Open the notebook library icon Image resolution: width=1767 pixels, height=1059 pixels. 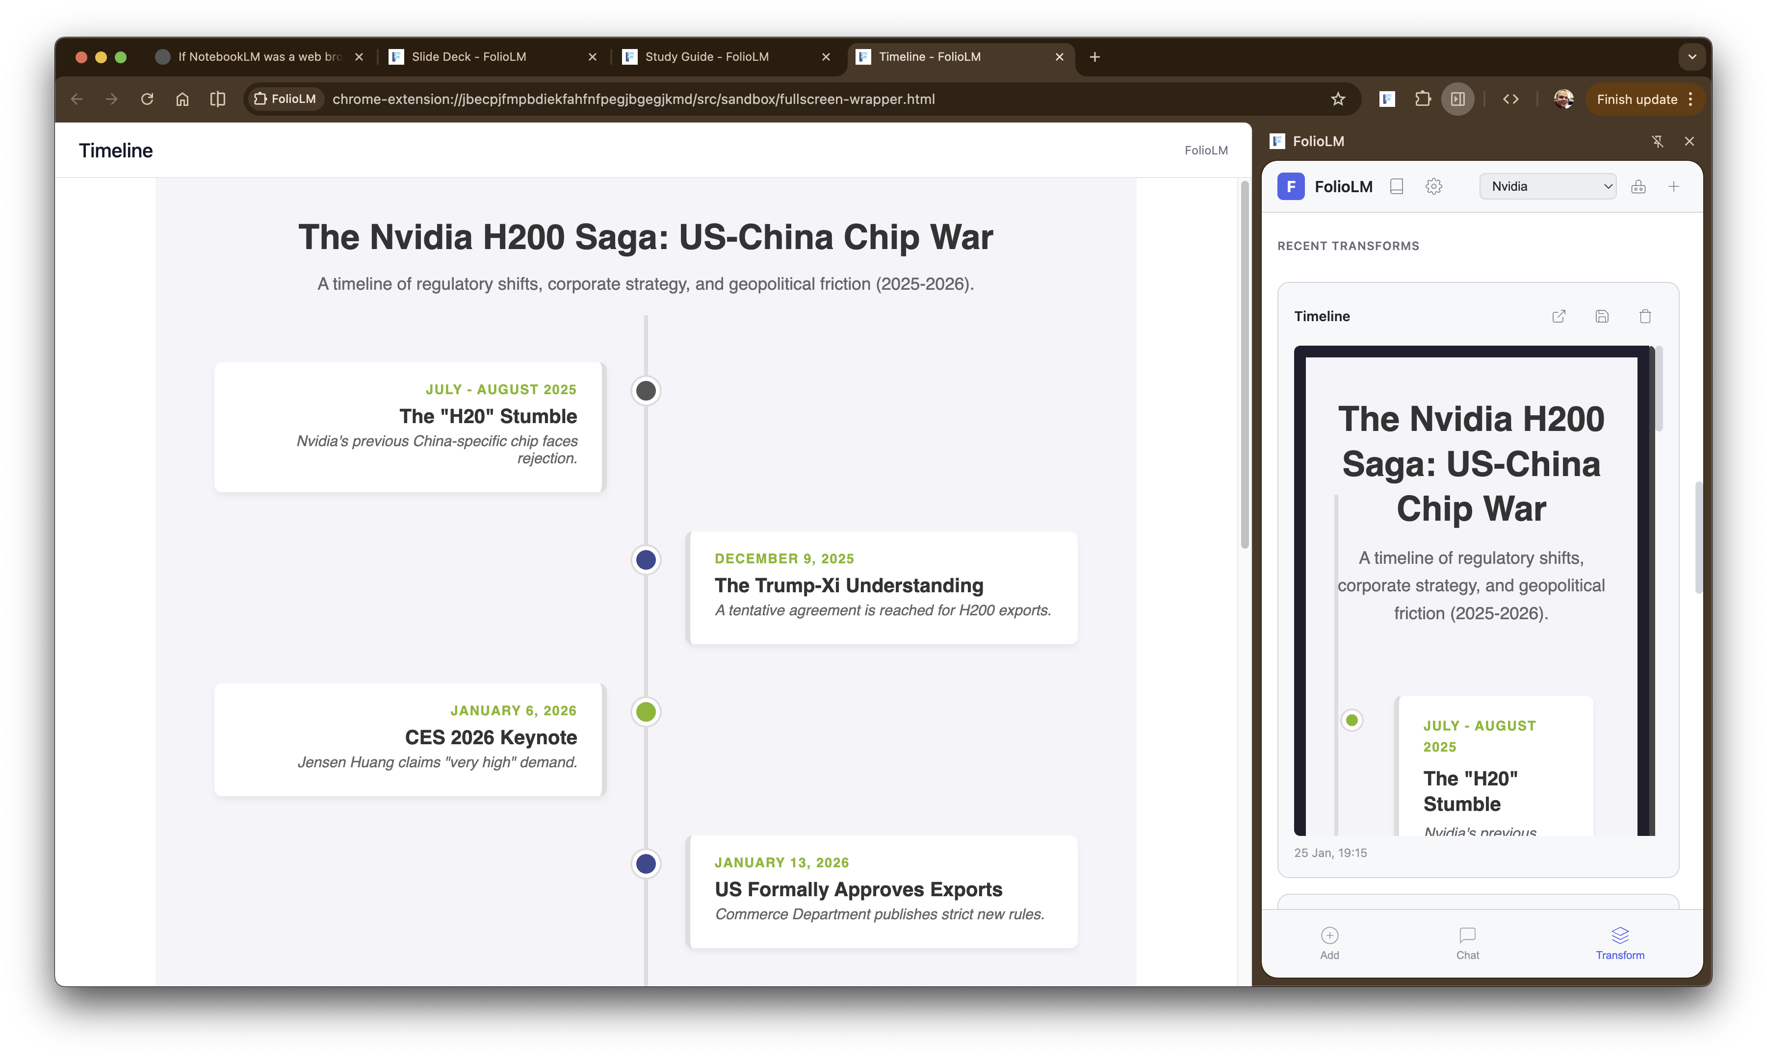1397,186
